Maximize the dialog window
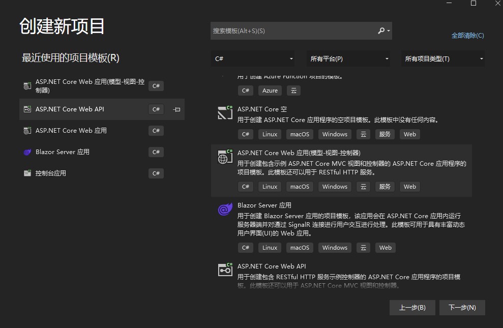 point(473,3)
